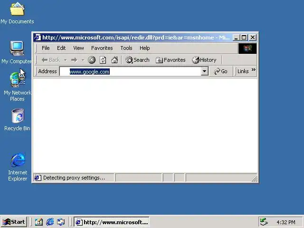The image size is (304, 228).
Task: Click Show Desktop quick launch icon
Action: 39,222
